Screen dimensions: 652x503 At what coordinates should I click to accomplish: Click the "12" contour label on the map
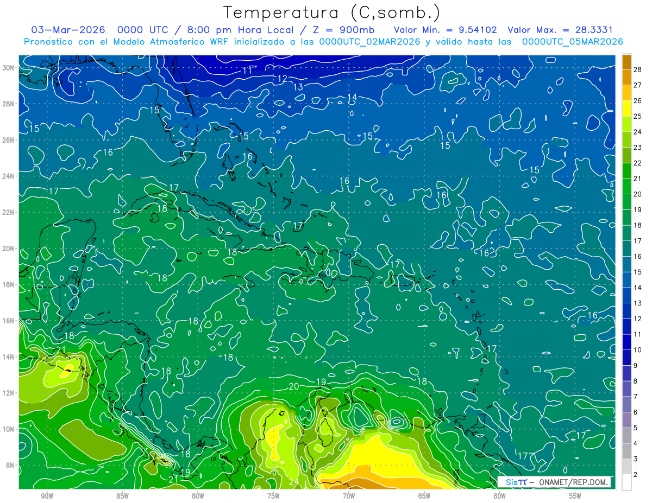coord(282,79)
